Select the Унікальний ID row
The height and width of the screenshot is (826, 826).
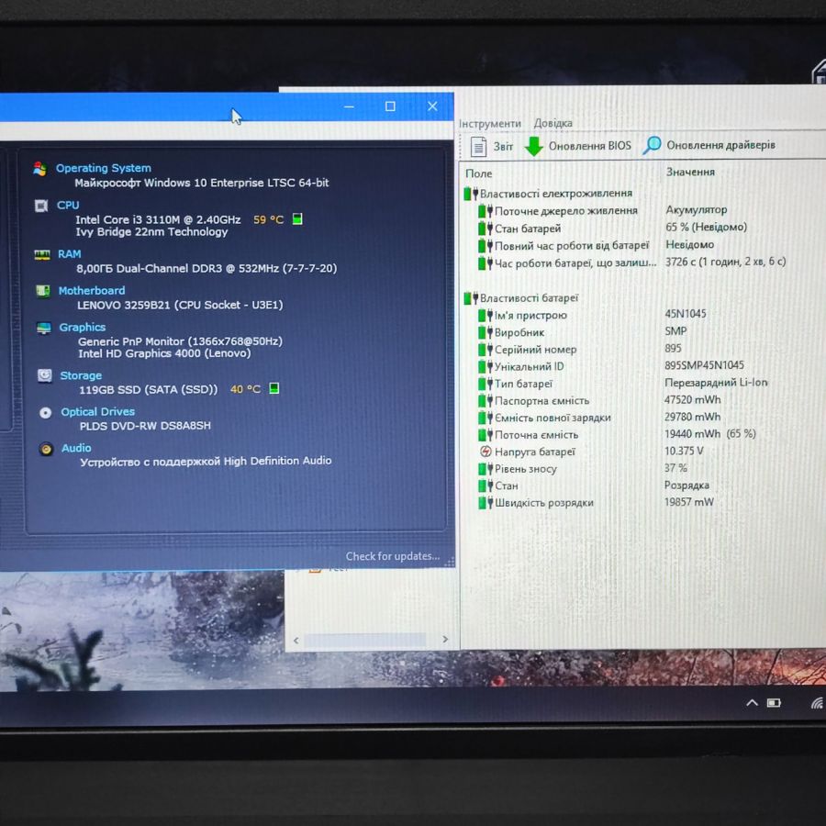[x=610, y=366]
